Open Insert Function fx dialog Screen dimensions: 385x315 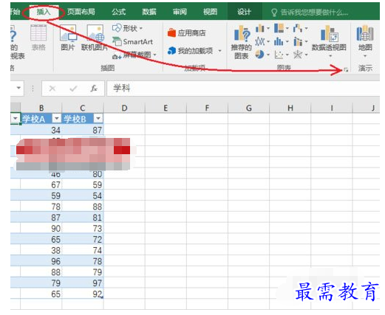(94, 89)
